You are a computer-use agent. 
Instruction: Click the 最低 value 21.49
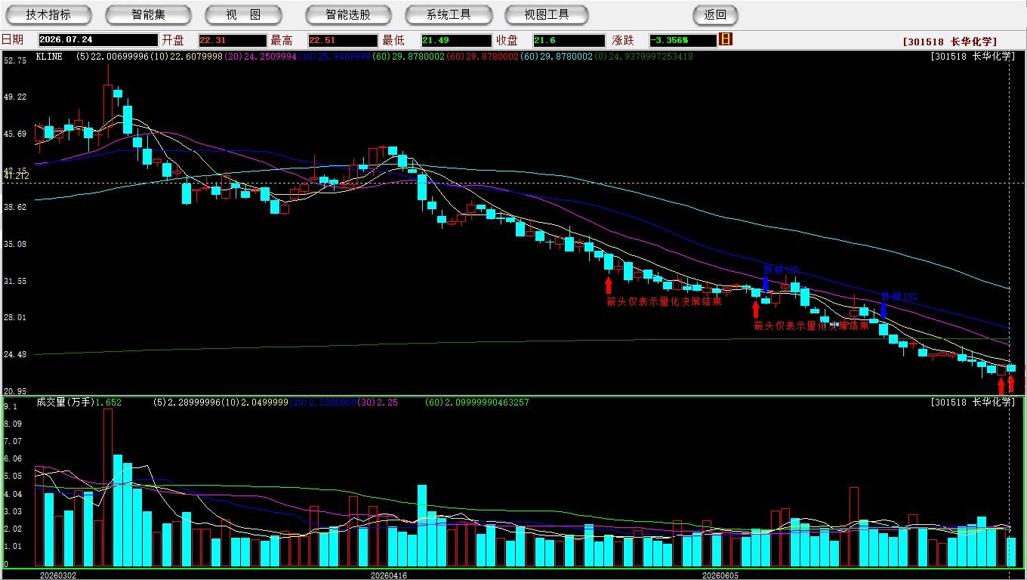click(457, 40)
